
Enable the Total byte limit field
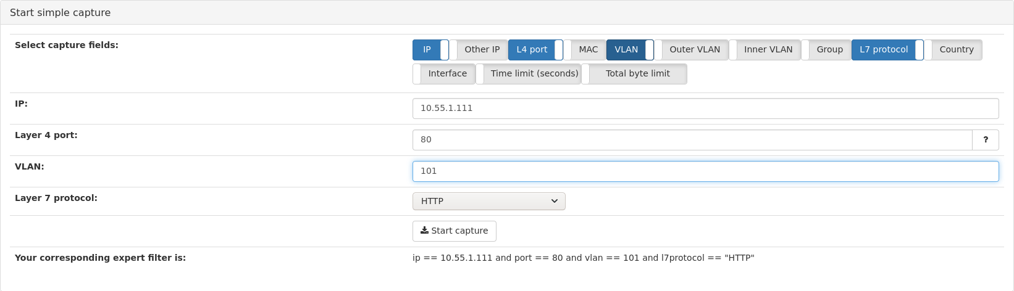[x=634, y=74]
